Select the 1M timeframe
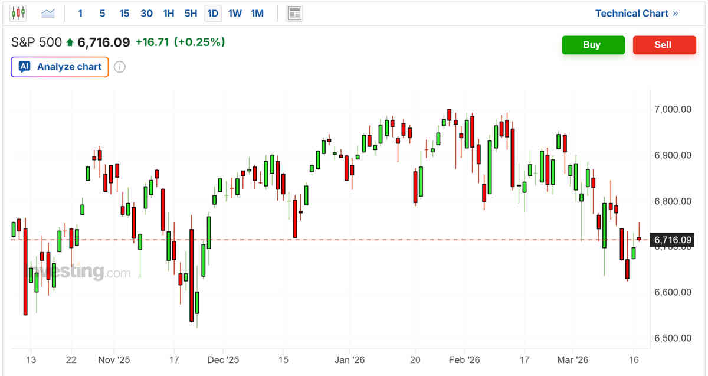Viewport: 708px width, 376px height. pyautogui.click(x=257, y=13)
